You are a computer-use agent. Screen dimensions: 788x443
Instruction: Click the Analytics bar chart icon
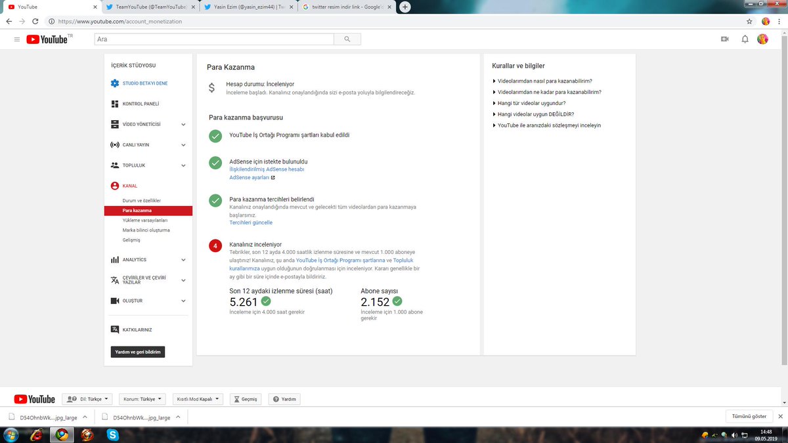click(x=115, y=260)
